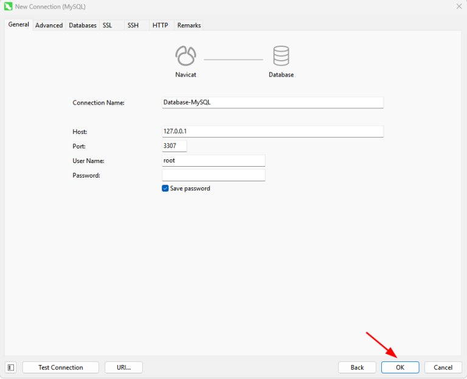Go to the SSH tab
467x379 pixels.
(x=133, y=26)
